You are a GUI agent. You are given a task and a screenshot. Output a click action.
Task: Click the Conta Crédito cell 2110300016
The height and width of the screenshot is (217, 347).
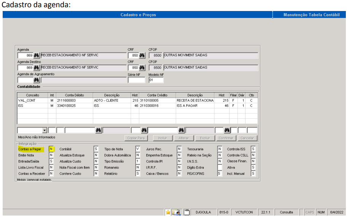157,105
